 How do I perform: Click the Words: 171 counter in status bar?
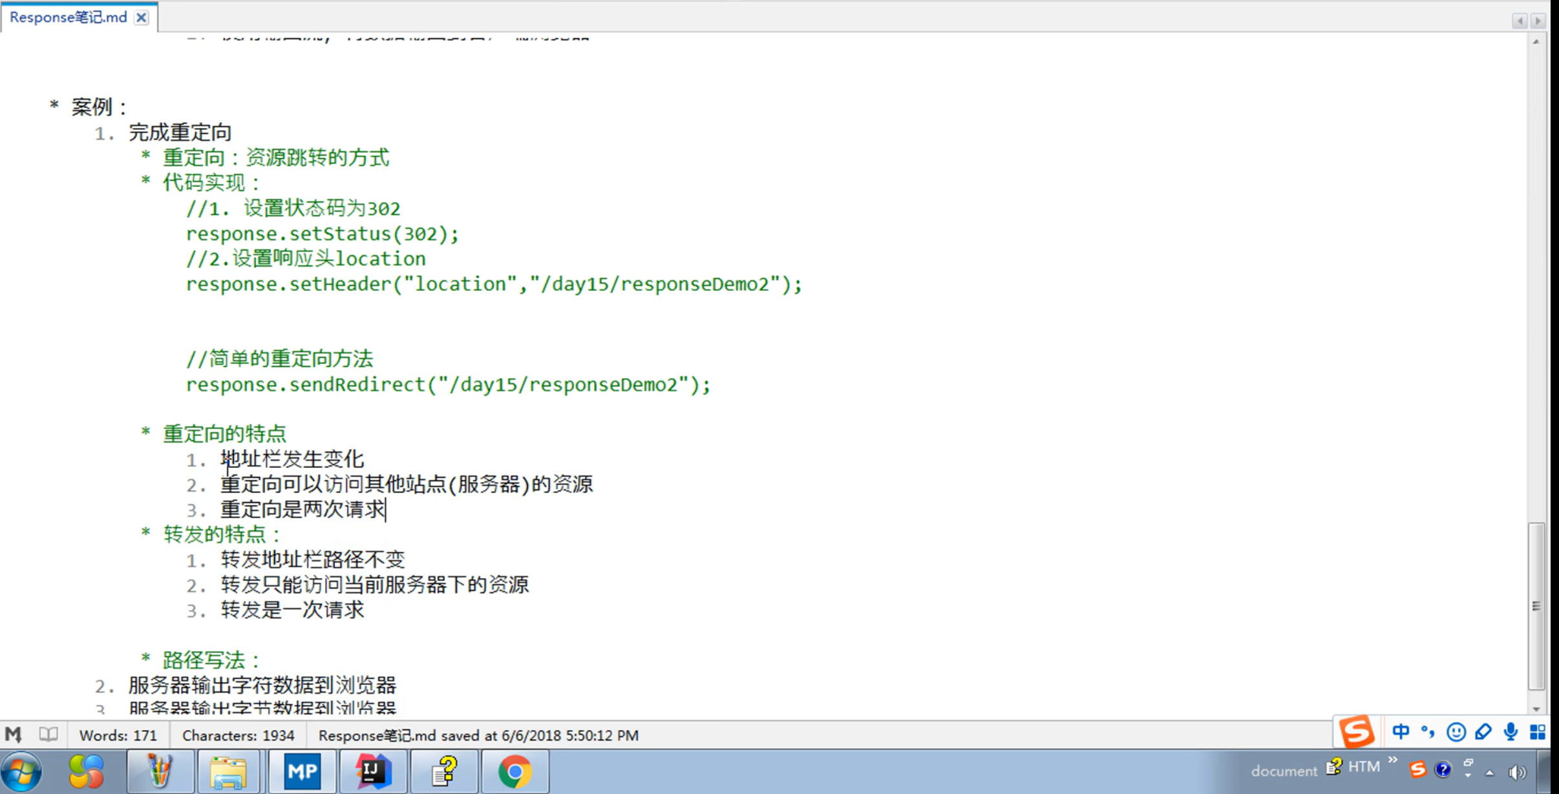click(x=118, y=735)
